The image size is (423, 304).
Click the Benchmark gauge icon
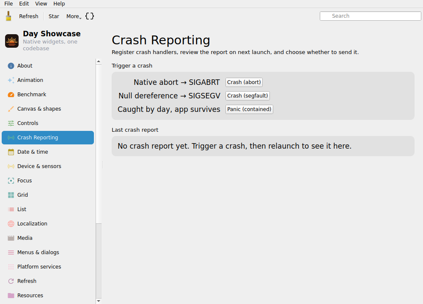tap(11, 95)
